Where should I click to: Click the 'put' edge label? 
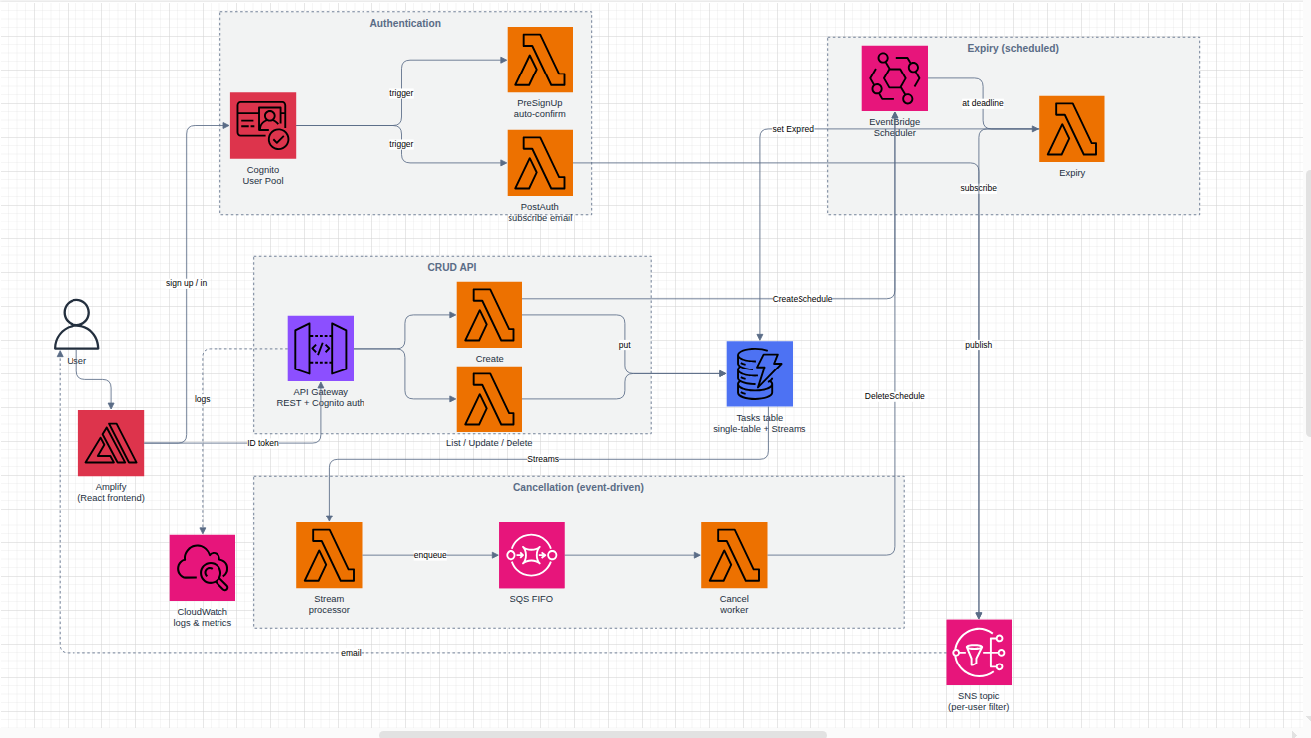[x=624, y=346]
